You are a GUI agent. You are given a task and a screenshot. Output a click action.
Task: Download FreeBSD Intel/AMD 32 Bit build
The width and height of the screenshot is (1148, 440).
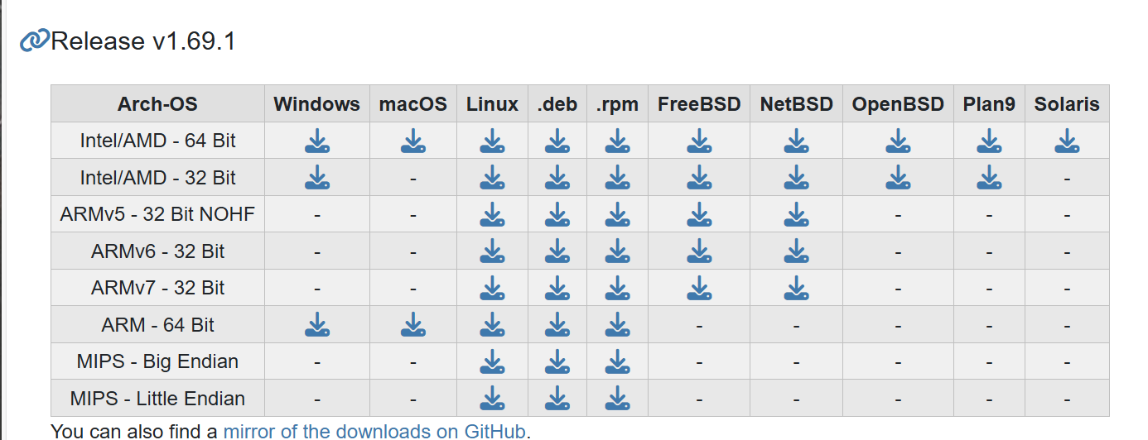click(699, 178)
